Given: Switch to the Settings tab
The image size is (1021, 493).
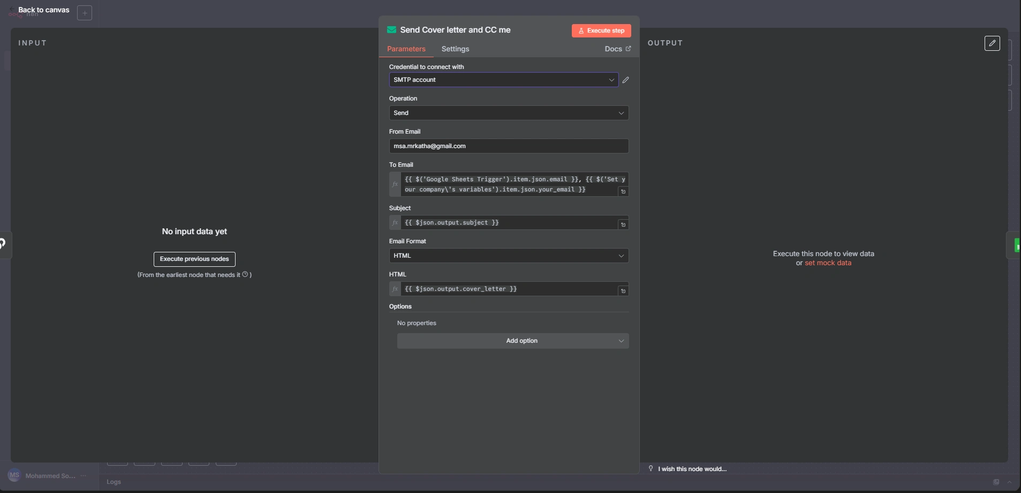Looking at the screenshot, I should click(x=455, y=49).
